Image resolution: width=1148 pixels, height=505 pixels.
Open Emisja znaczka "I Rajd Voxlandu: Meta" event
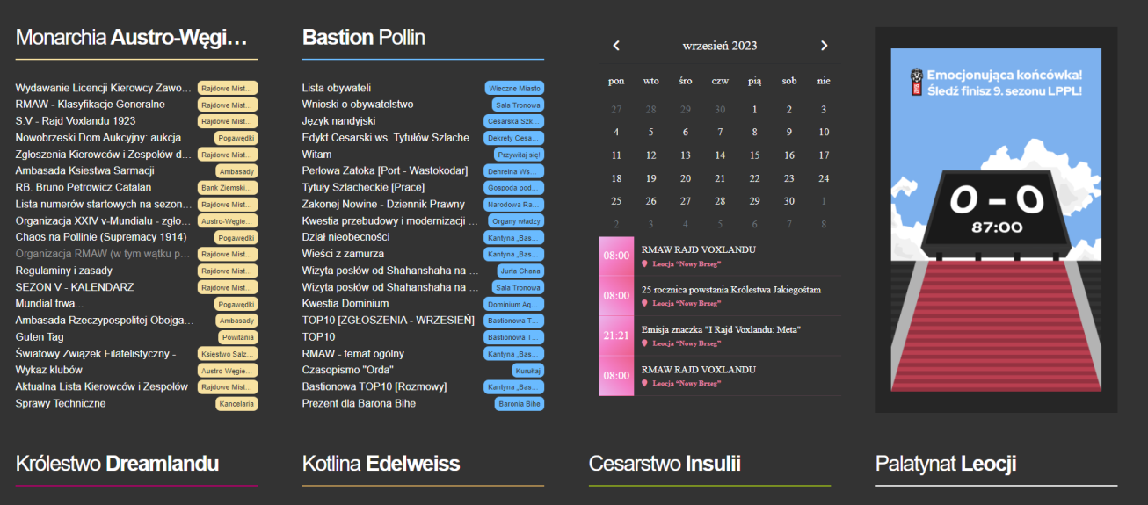click(x=721, y=330)
